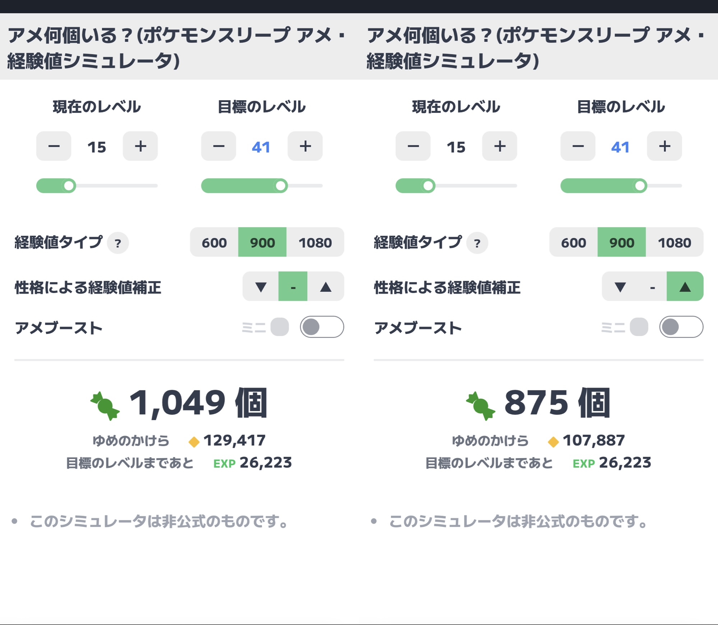Select the down-arrow nature correction in the right panel
Image resolution: width=718 pixels, height=625 pixels.
[x=620, y=286]
